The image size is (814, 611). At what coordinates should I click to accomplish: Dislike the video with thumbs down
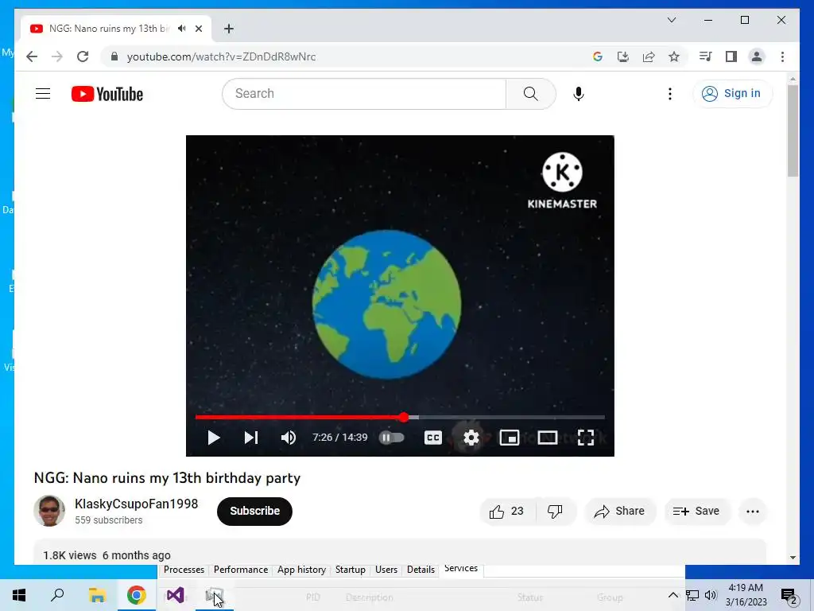(555, 512)
